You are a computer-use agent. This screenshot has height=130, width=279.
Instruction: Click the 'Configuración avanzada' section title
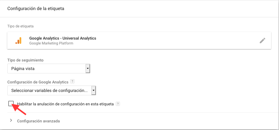38,121
